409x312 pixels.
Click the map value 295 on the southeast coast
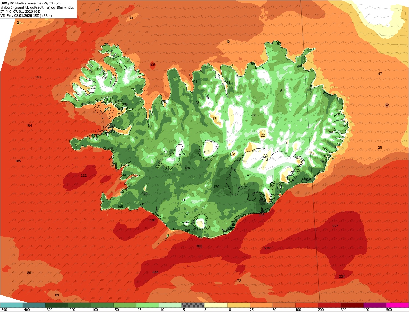click(261, 215)
